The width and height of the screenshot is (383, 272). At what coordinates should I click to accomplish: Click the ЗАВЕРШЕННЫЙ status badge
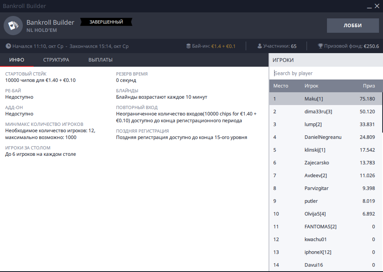tap(106, 22)
